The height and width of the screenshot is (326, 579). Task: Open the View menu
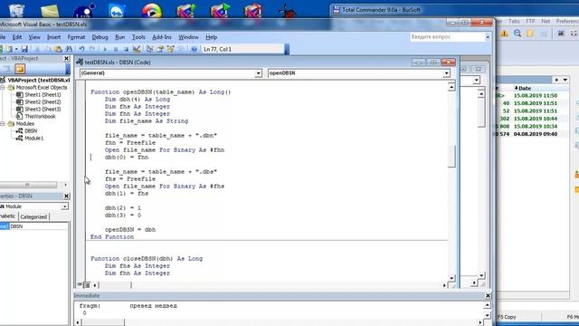click(x=34, y=37)
